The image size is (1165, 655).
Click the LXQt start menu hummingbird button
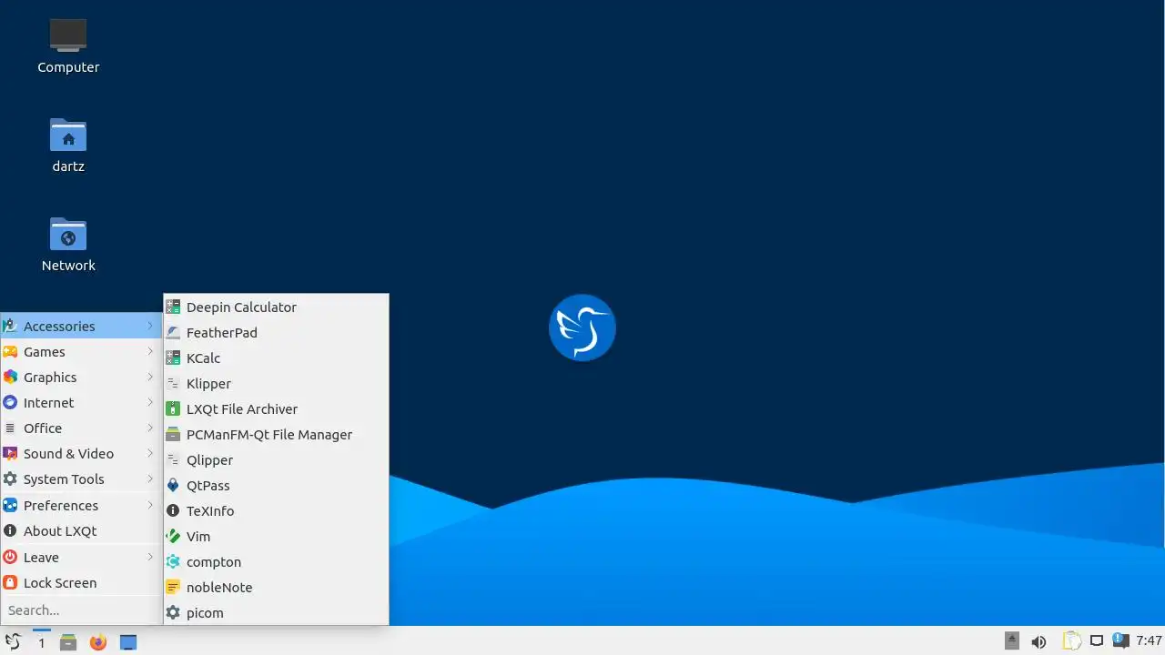coord(13,642)
